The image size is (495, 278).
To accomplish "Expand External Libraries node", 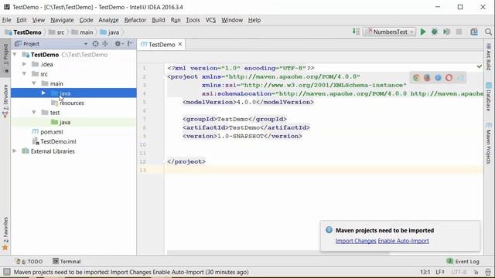I will 15,151.
